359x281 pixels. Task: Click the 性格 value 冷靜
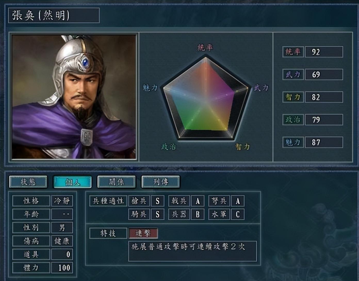pyautogui.click(x=62, y=201)
